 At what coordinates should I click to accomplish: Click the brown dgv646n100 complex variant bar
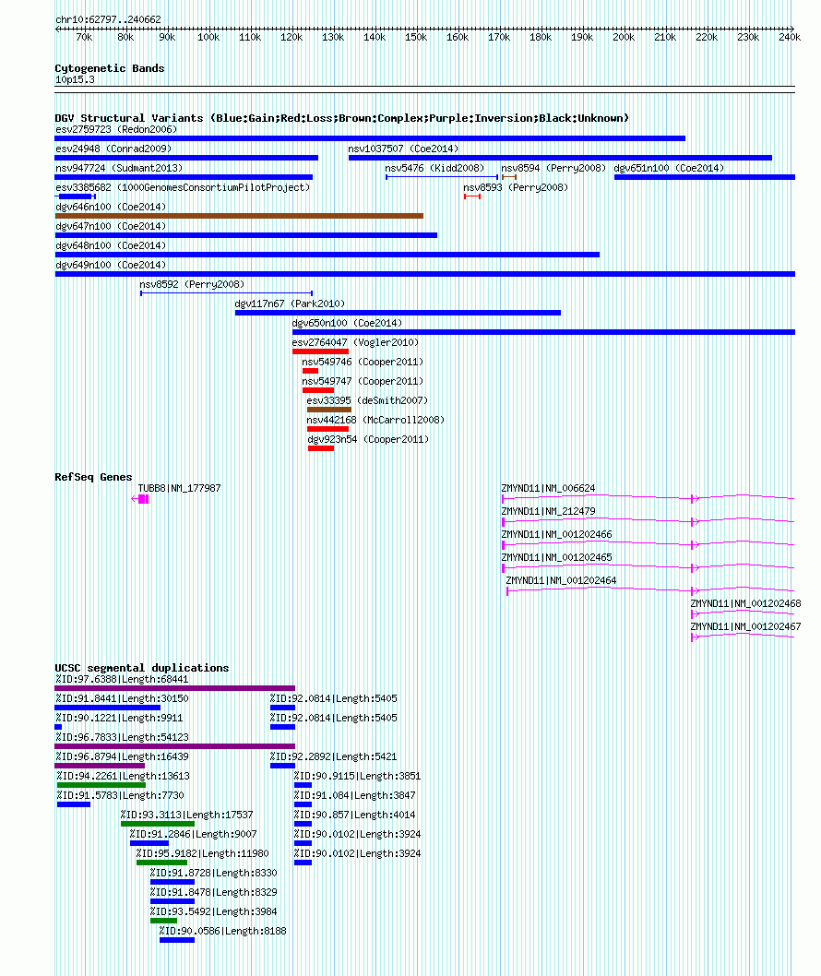pyautogui.click(x=239, y=216)
